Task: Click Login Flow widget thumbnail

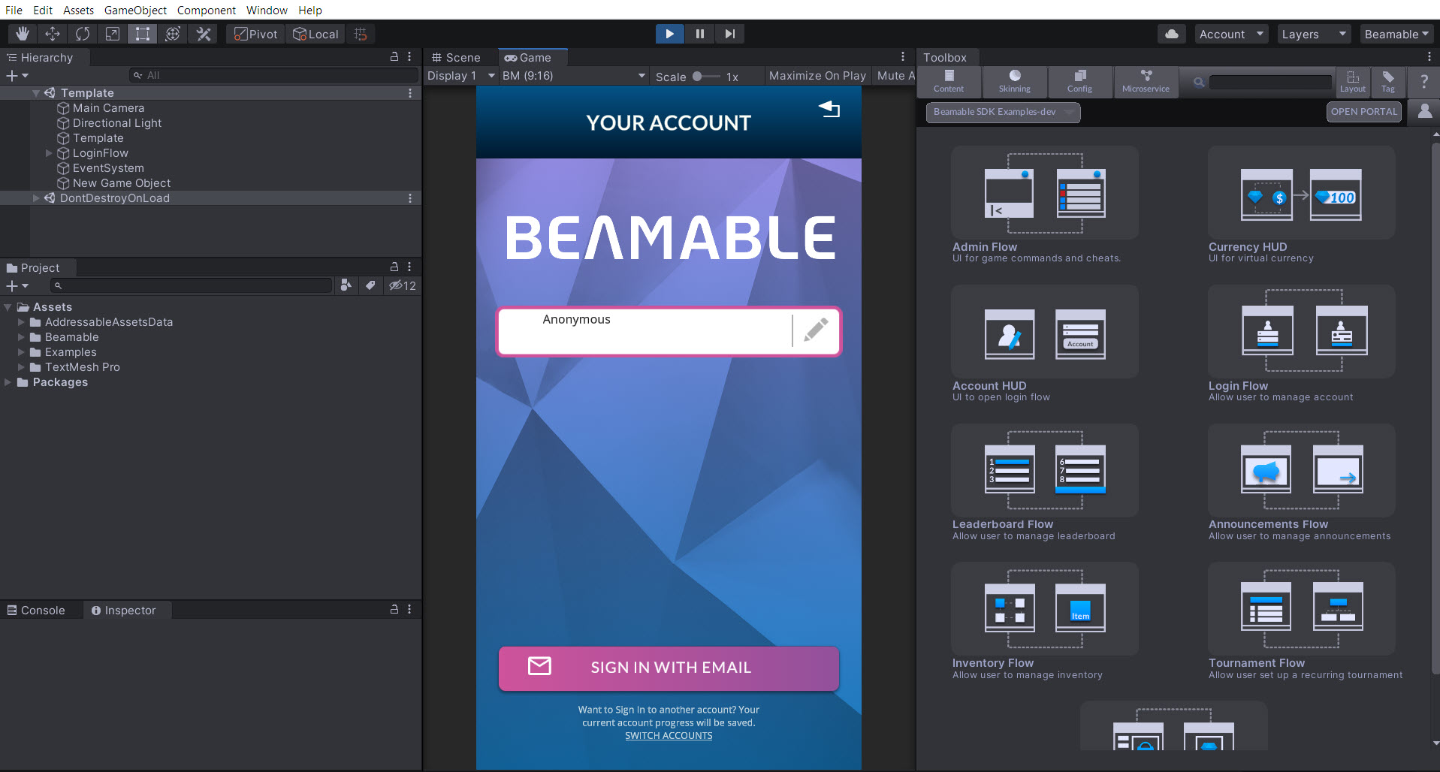Action: coord(1301,331)
